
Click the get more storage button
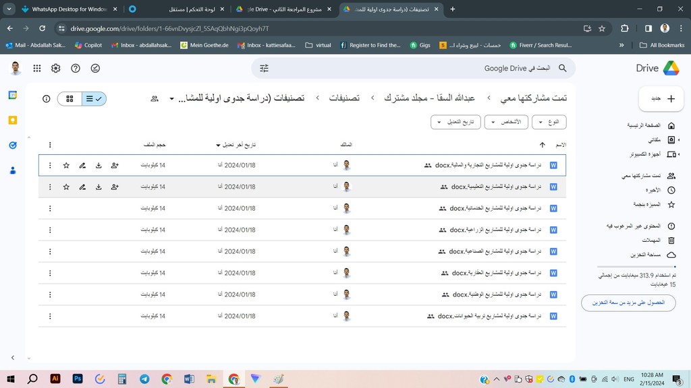click(x=628, y=303)
